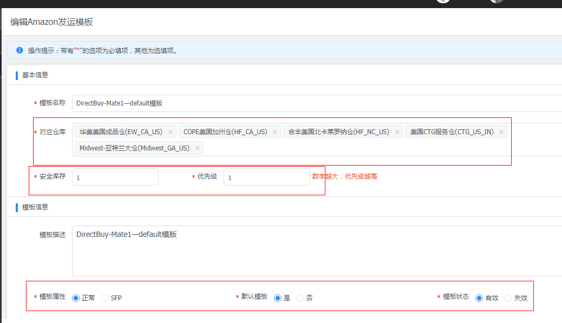Image resolution: width=562 pixels, height=323 pixels.
Task: Remove 美国CTG服务仓(CTG_US_IN) warehouse tag
Action: point(501,132)
